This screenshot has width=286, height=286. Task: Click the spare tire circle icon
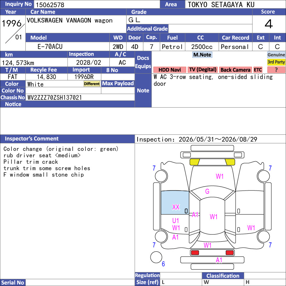point(156,257)
